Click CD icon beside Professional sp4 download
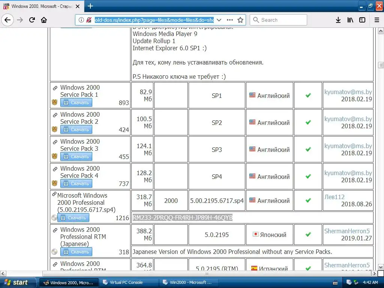Viewport: 384px width, 288px height. [x=54, y=217]
